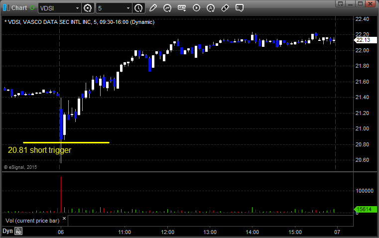Click the 20.80 price axis label
Viewport: 379px width, 238px height.
(x=362, y=144)
